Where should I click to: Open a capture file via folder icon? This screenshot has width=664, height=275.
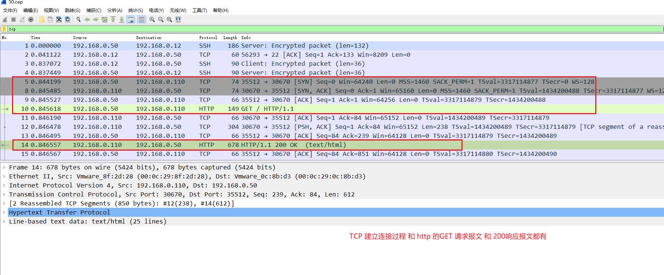pos(42,20)
